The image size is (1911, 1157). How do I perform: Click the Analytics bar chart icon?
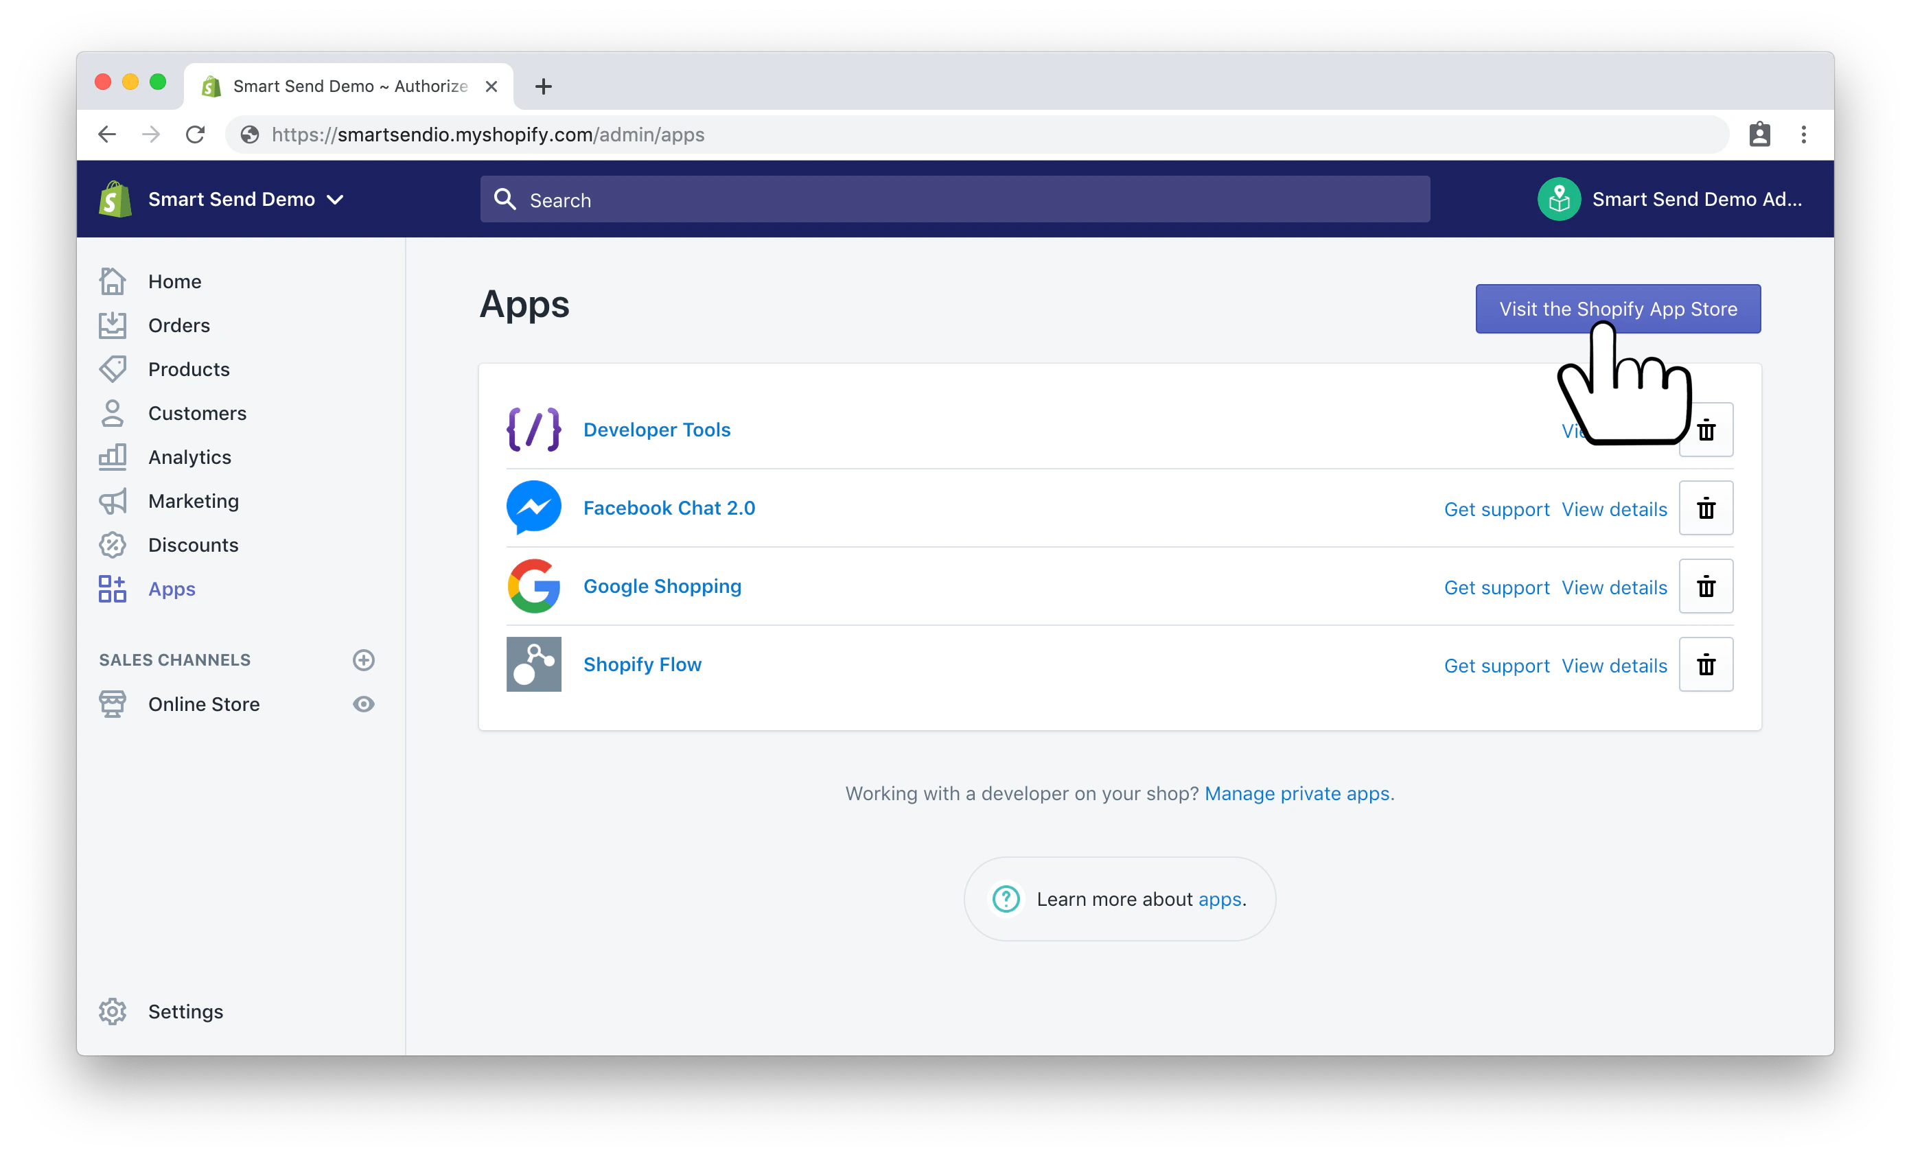(x=113, y=458)
